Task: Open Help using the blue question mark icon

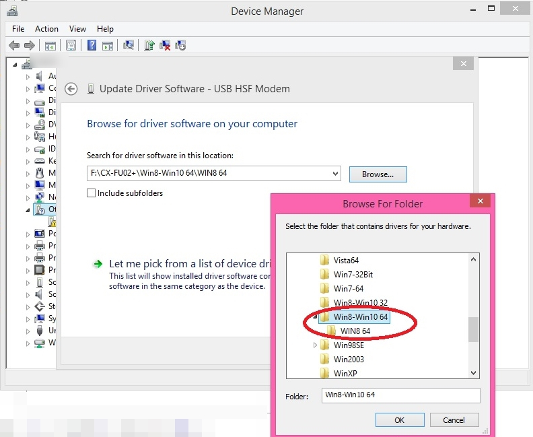Action: [92, 45]
